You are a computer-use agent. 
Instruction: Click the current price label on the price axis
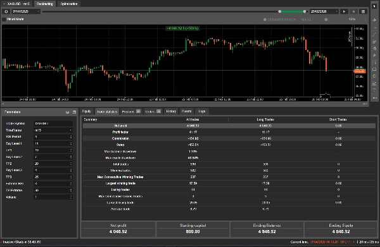click(x=360, y=71)
